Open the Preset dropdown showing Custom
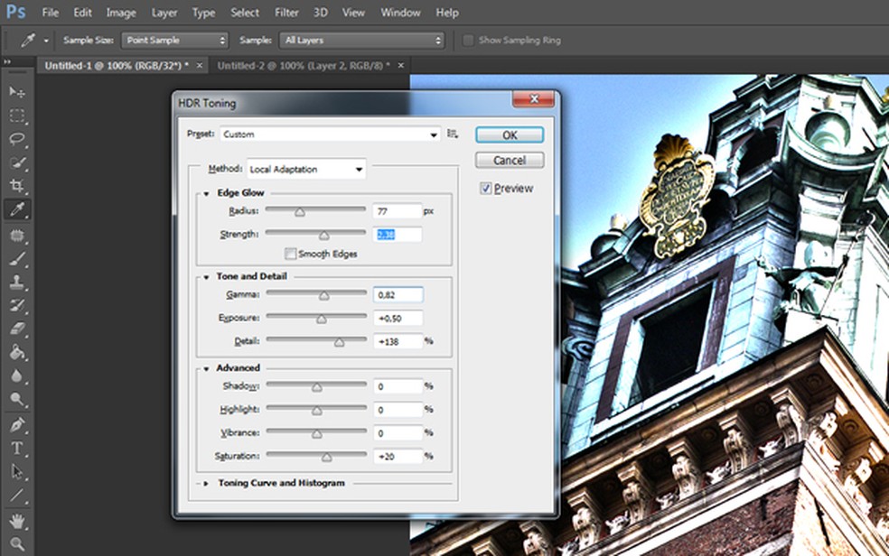The width and height of the screenshot is (889, 556). 330,134
